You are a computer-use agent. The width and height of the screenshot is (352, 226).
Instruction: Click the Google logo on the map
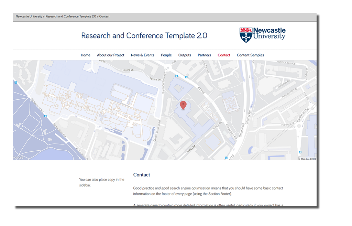(18, 157)
